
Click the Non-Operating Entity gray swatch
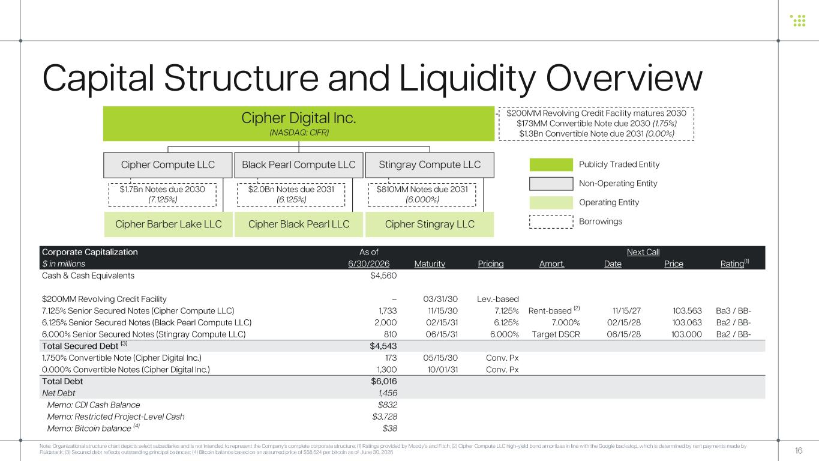(x=551, y=184)
